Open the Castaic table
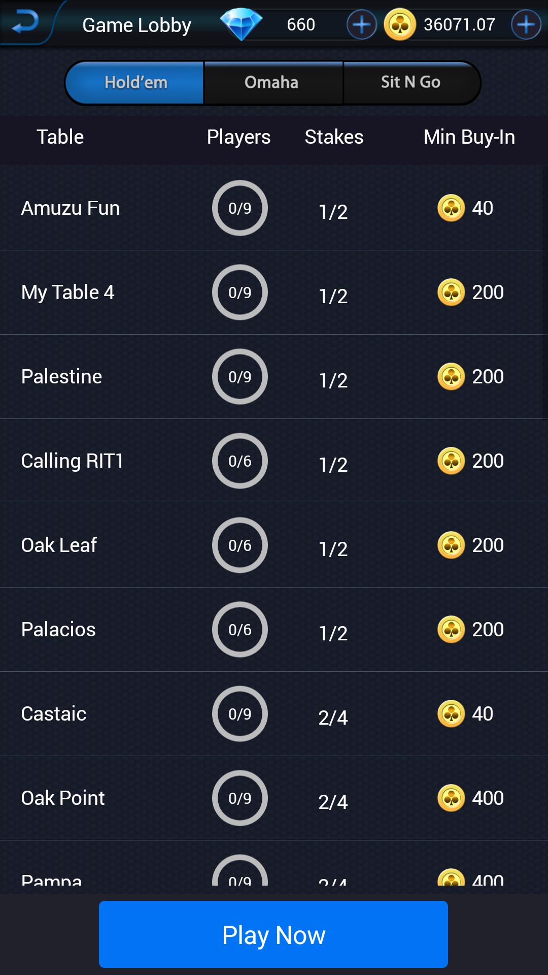This screenshot has width=548, height=975. pyautogui.click(x=54, y=714)
